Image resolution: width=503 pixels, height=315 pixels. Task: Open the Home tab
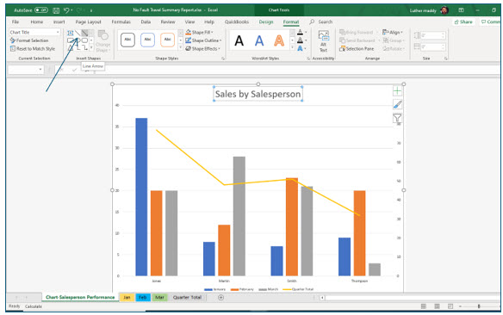pyautogui.click(x=36, y=22)
